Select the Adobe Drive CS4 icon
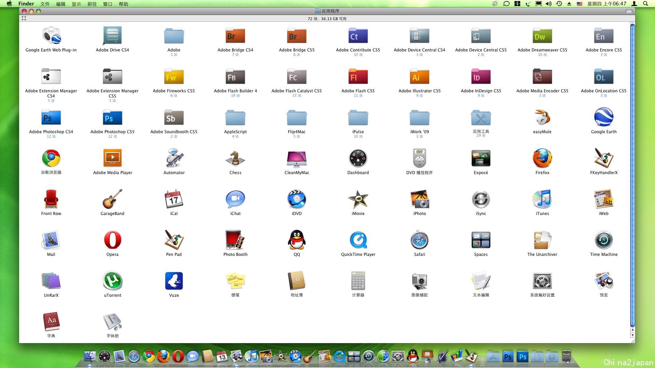Viewport: 655px width, 368px height. [113, 35]
